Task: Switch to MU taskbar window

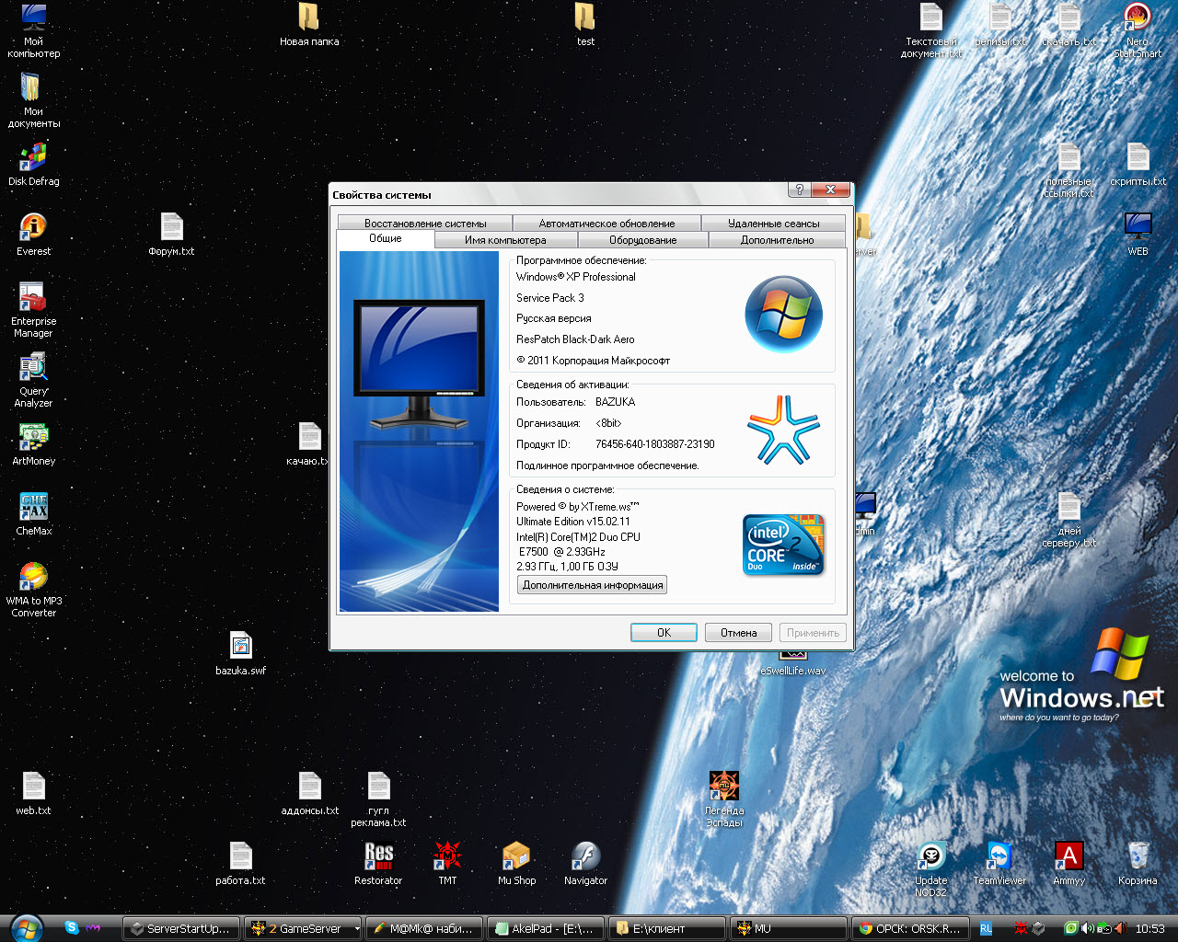Action: pyautogui.click(x=788, y=929)
